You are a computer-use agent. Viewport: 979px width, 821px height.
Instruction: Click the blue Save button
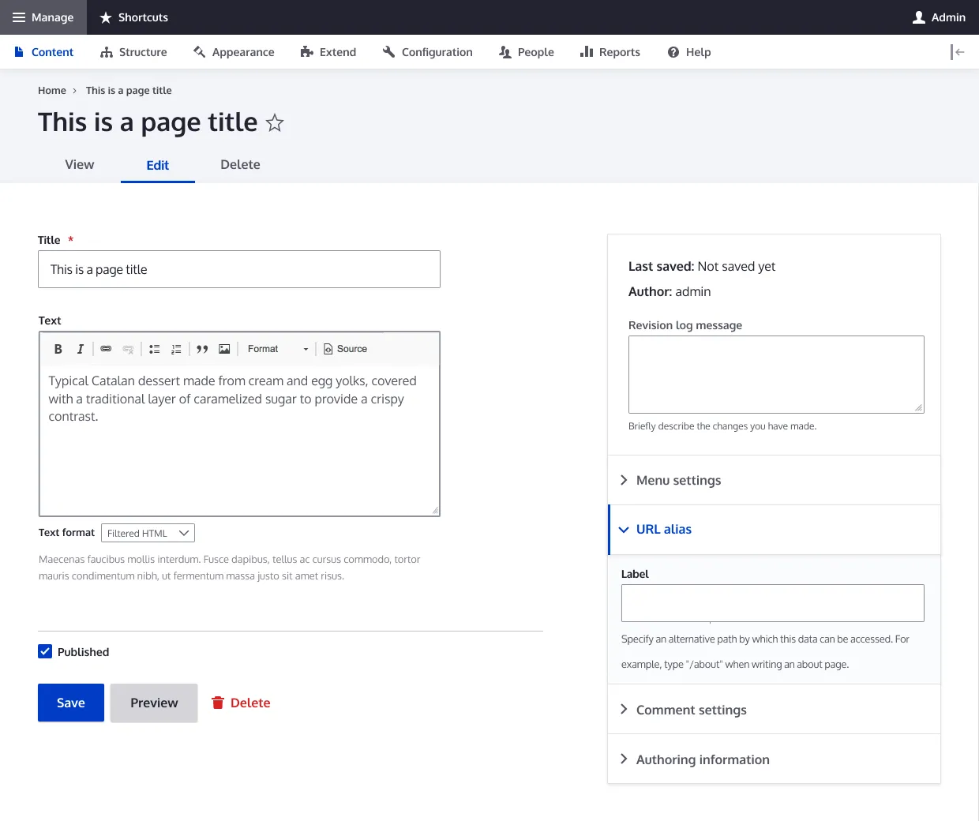click(71, 703)
